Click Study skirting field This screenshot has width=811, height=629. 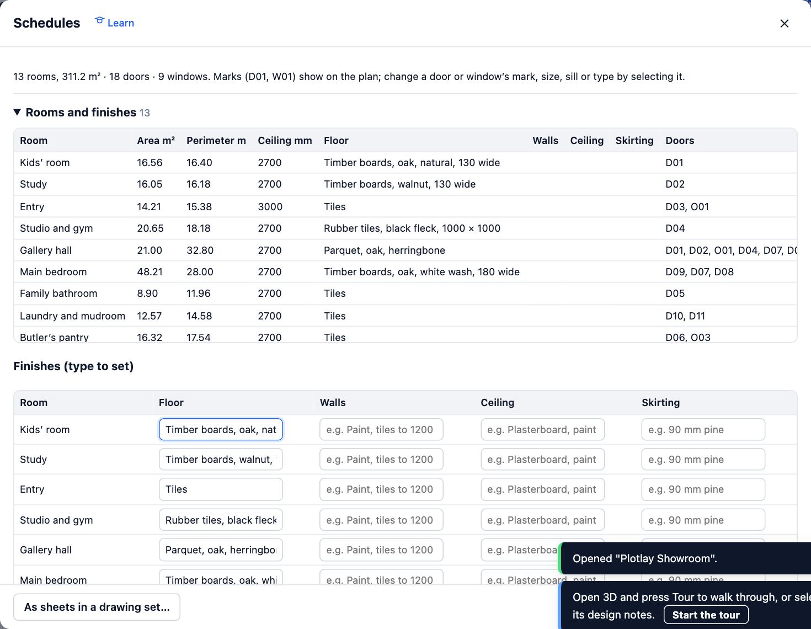(x=703, y=459)
